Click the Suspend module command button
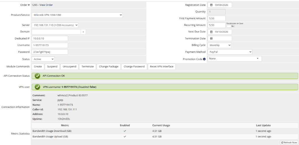Image resolution: width=299 pixels, height=145 pixels. tap(52, 67)
